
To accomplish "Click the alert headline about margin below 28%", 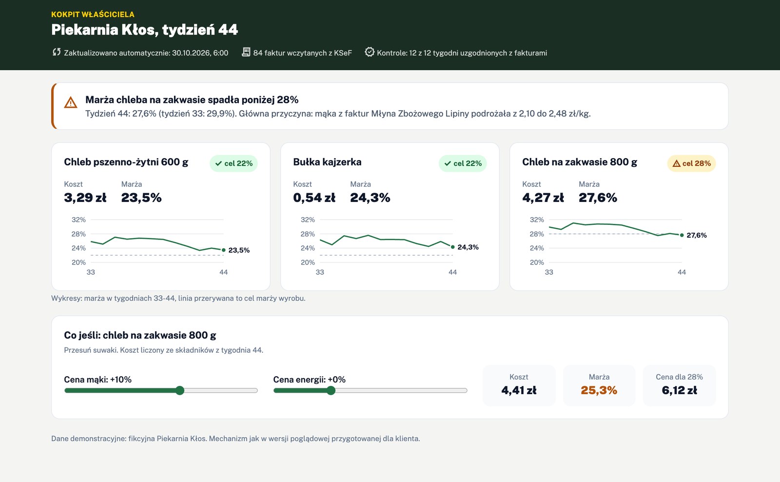I will 192,100.
